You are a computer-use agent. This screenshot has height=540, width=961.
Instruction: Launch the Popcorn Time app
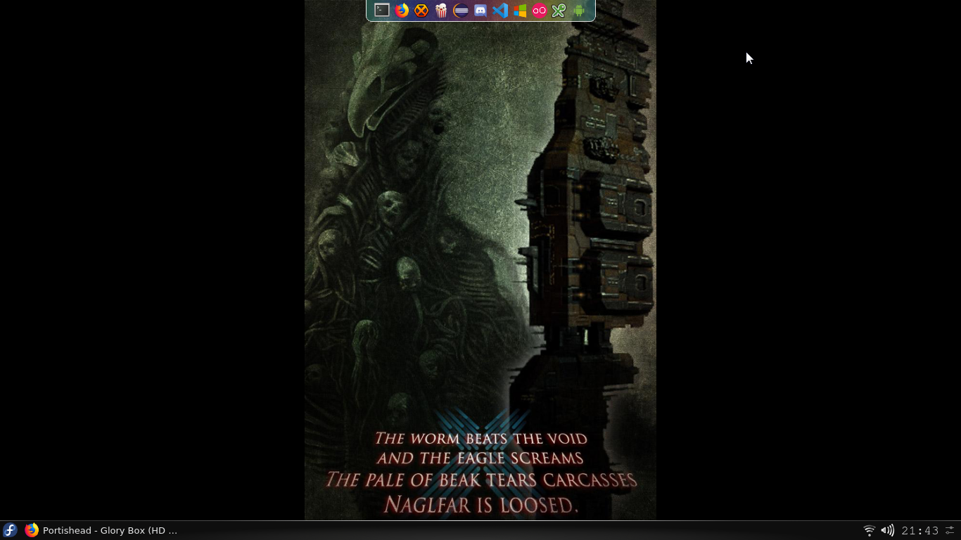441,11
